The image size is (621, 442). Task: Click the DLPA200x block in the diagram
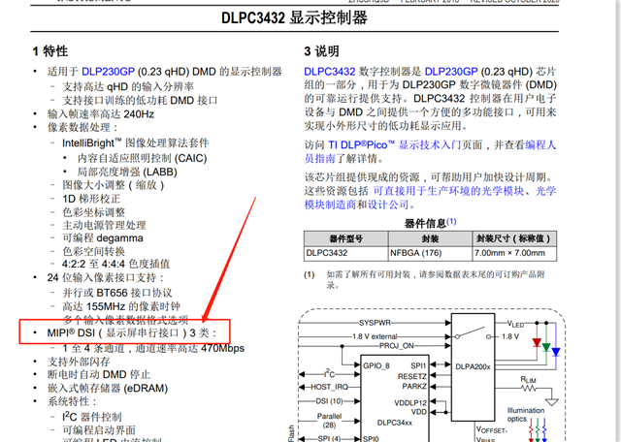point(473,366)
